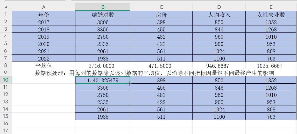The image size is (297, 134).
Task: Select the year 2020 cell
Action: 44,44
